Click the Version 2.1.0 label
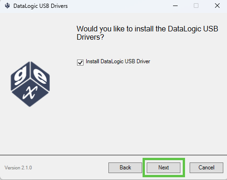The image size is (227, 180). point(18,168)
